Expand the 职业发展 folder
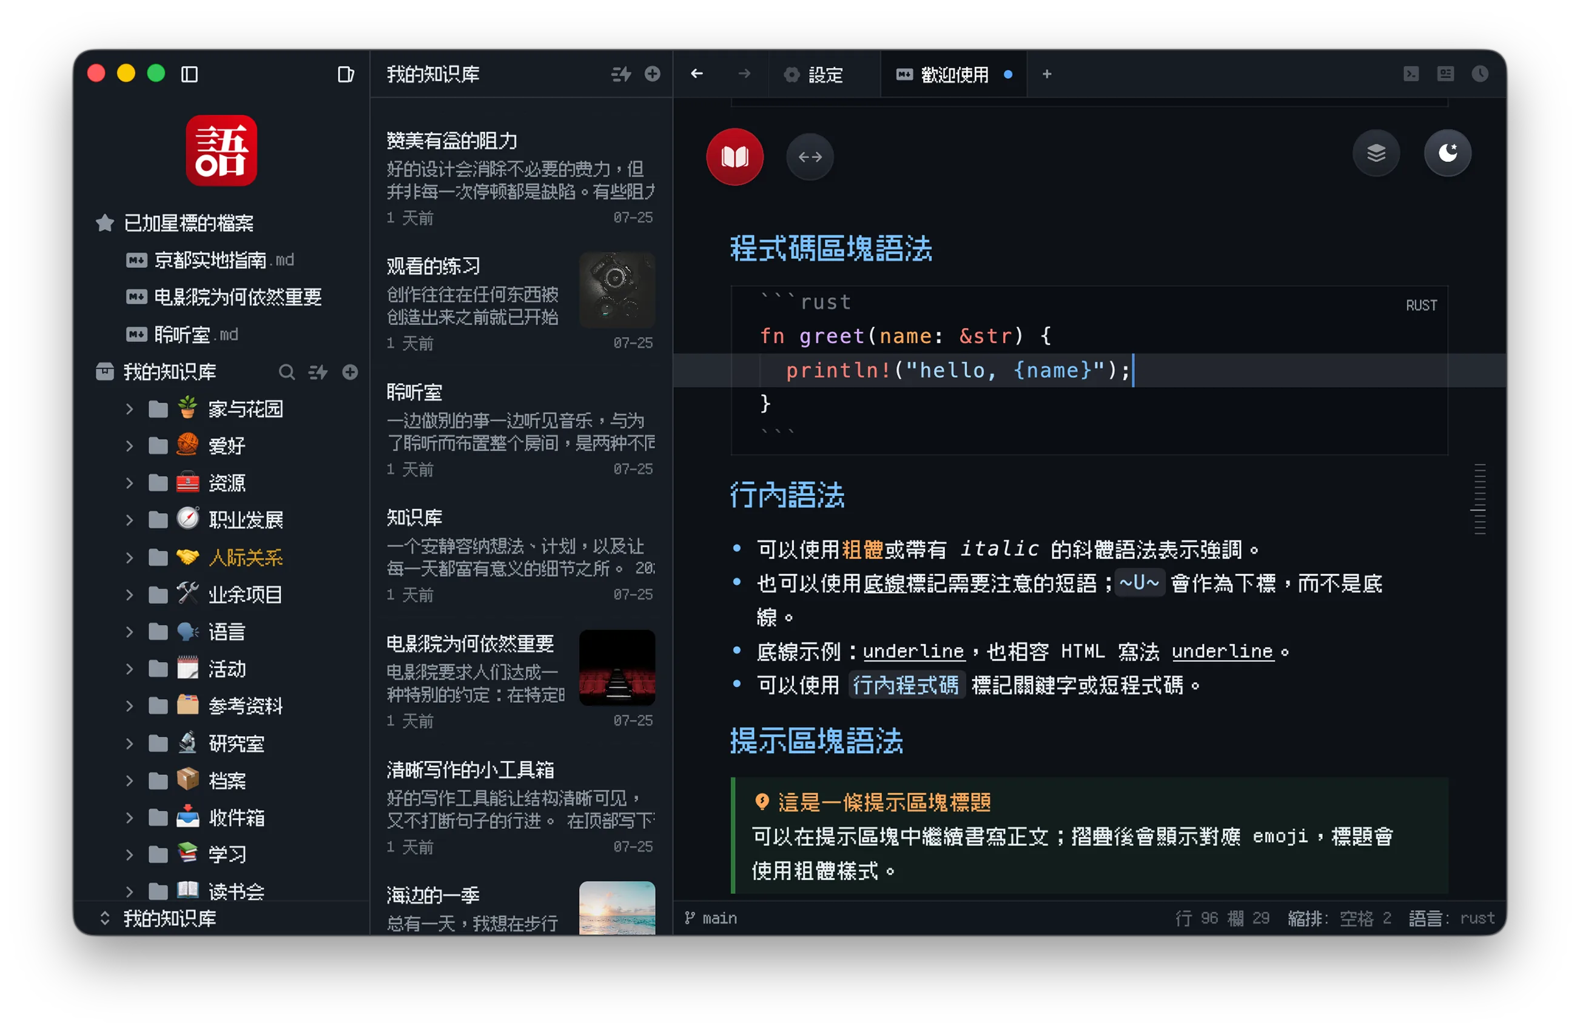This screenshot has width=1580, height=1032. (x=129, y=520)
